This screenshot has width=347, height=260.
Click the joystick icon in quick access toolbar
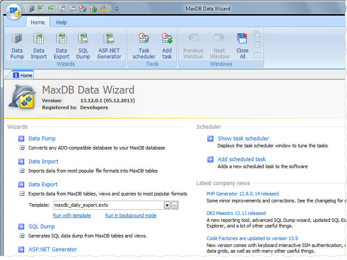[x=104, y=9]
